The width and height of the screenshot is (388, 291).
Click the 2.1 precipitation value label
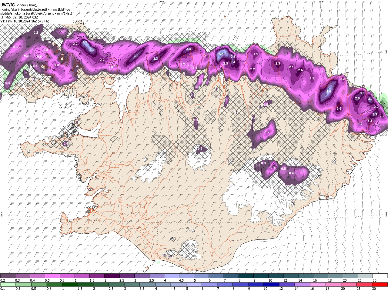[x=292, y=67]
